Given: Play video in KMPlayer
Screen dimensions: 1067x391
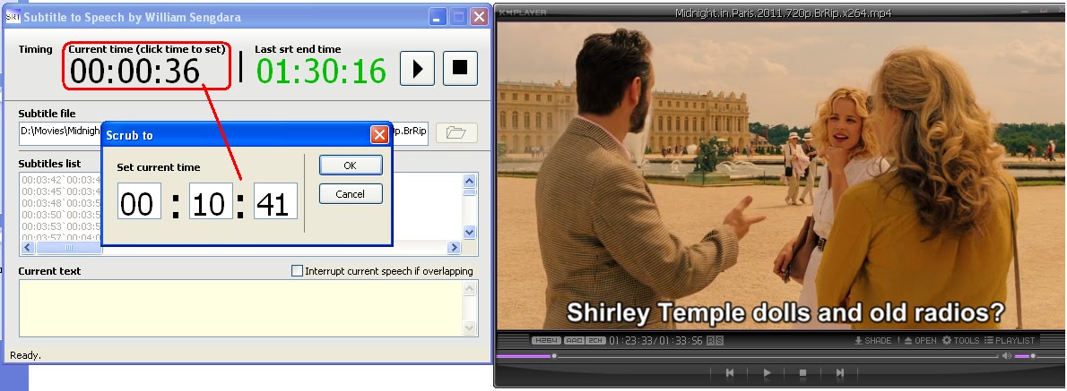Looking at the screenshot, I should (x=767, y=373).
